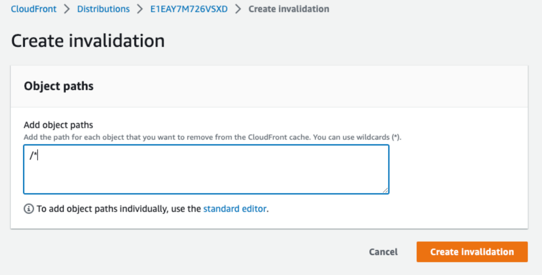Screen dimensions: 542x275
Task: Focus the Add object paths text area
Action: click(206, 169)
